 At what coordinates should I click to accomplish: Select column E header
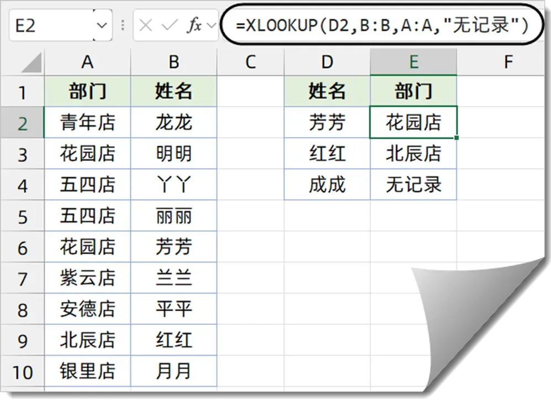[x=414, y=62]
